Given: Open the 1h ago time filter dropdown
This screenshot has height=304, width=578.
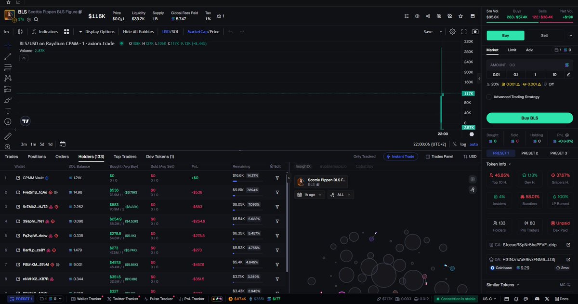Looking at the screenshot, I should pyautogui.click(x=310, y=195).
